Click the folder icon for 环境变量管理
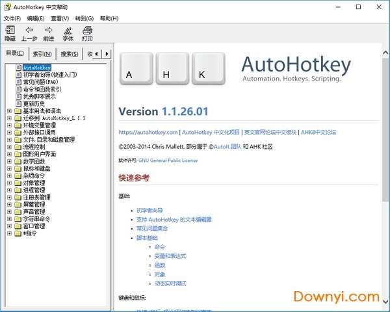Image resolution: width=390 pixels, height=312 pixels. [18, 125]
